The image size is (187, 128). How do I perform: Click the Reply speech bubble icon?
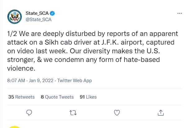coord(29,112)
